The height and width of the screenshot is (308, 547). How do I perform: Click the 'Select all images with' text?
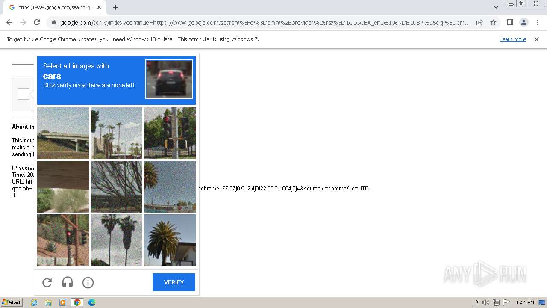point(76,66)
